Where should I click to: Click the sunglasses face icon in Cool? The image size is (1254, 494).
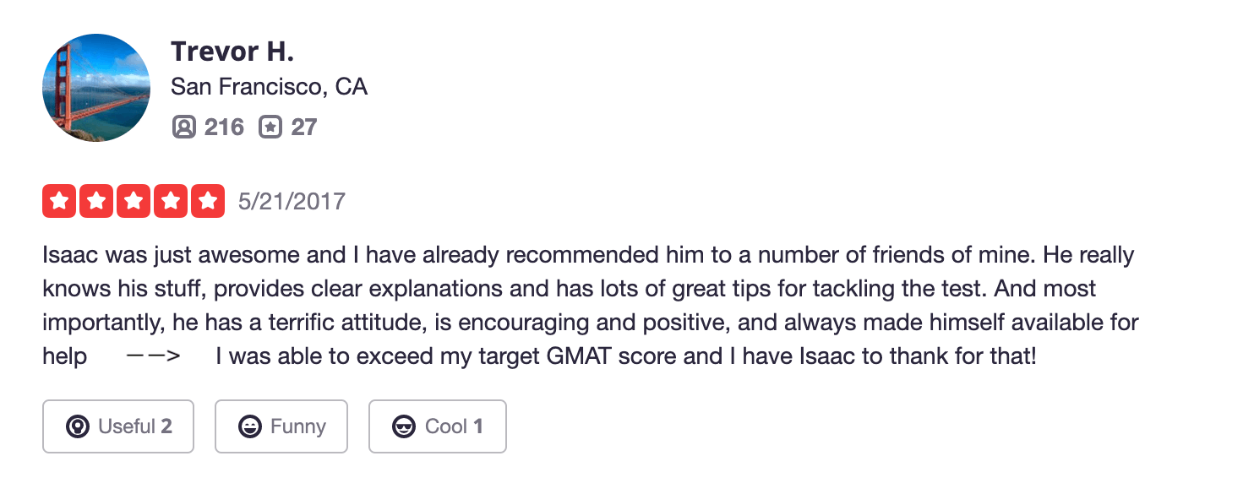click(x=404, y=426)
